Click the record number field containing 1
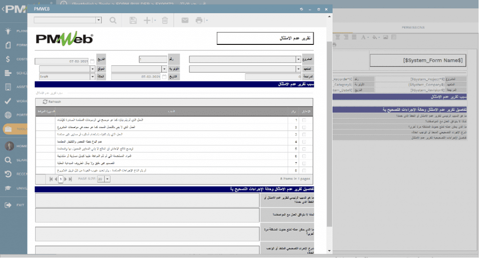This screenshot has height=258, width=479. pos(153,59)
